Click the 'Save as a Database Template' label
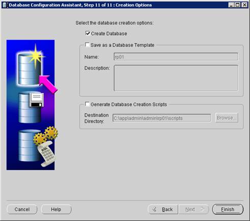Screen dimensions: 250x221 [x=122, y=45]
